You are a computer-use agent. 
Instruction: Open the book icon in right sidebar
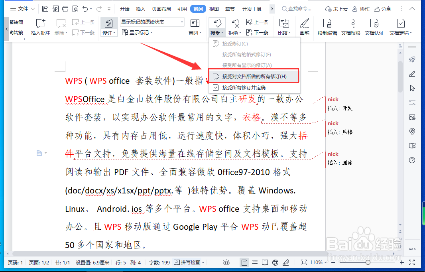pyautogui.click(x=412, y=146)
